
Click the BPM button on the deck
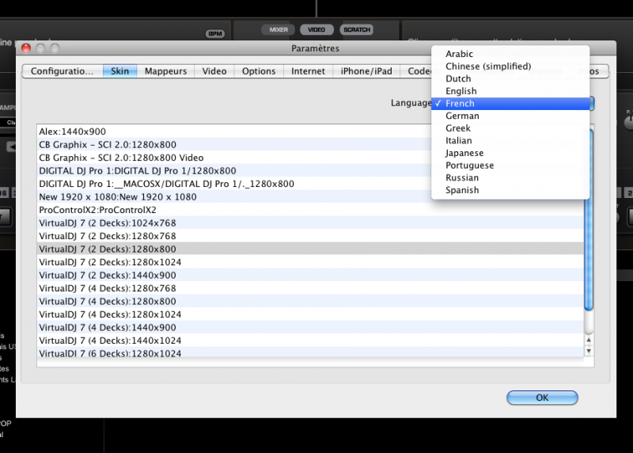click(x=215, y=34)
